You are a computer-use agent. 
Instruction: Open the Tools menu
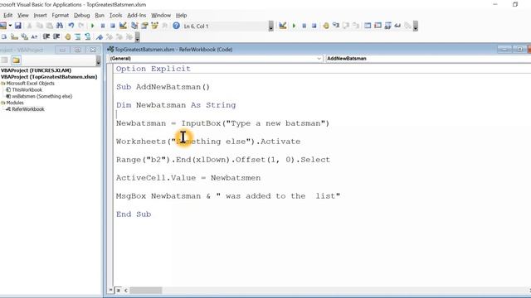click(115, 15)
